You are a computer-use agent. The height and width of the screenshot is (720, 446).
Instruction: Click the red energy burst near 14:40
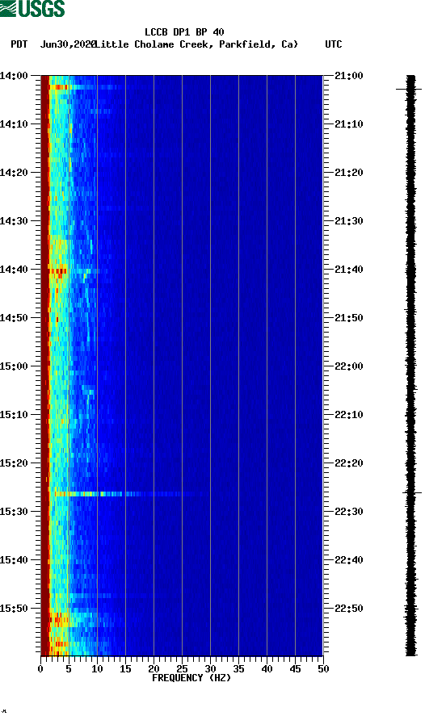[58, 271]
